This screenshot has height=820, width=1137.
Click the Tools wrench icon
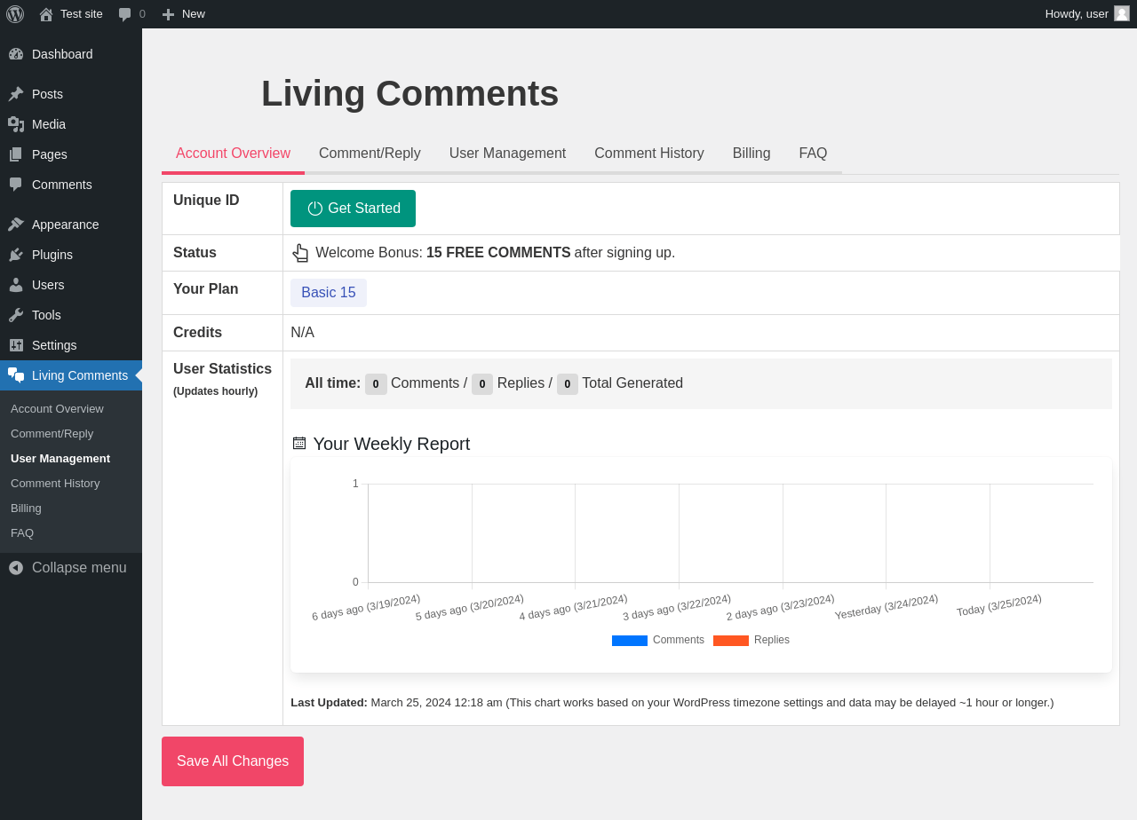pyautogui.click(x=16, y=315)
